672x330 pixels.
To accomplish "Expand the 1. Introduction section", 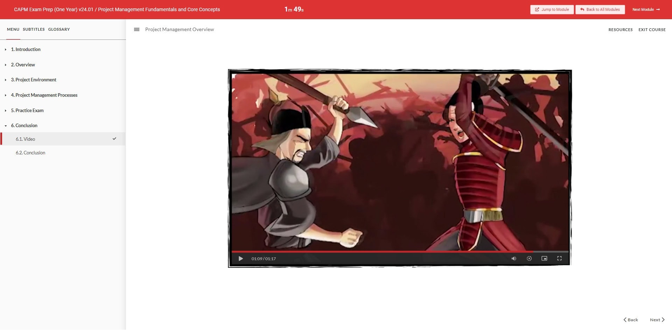I will coord(26,50).
